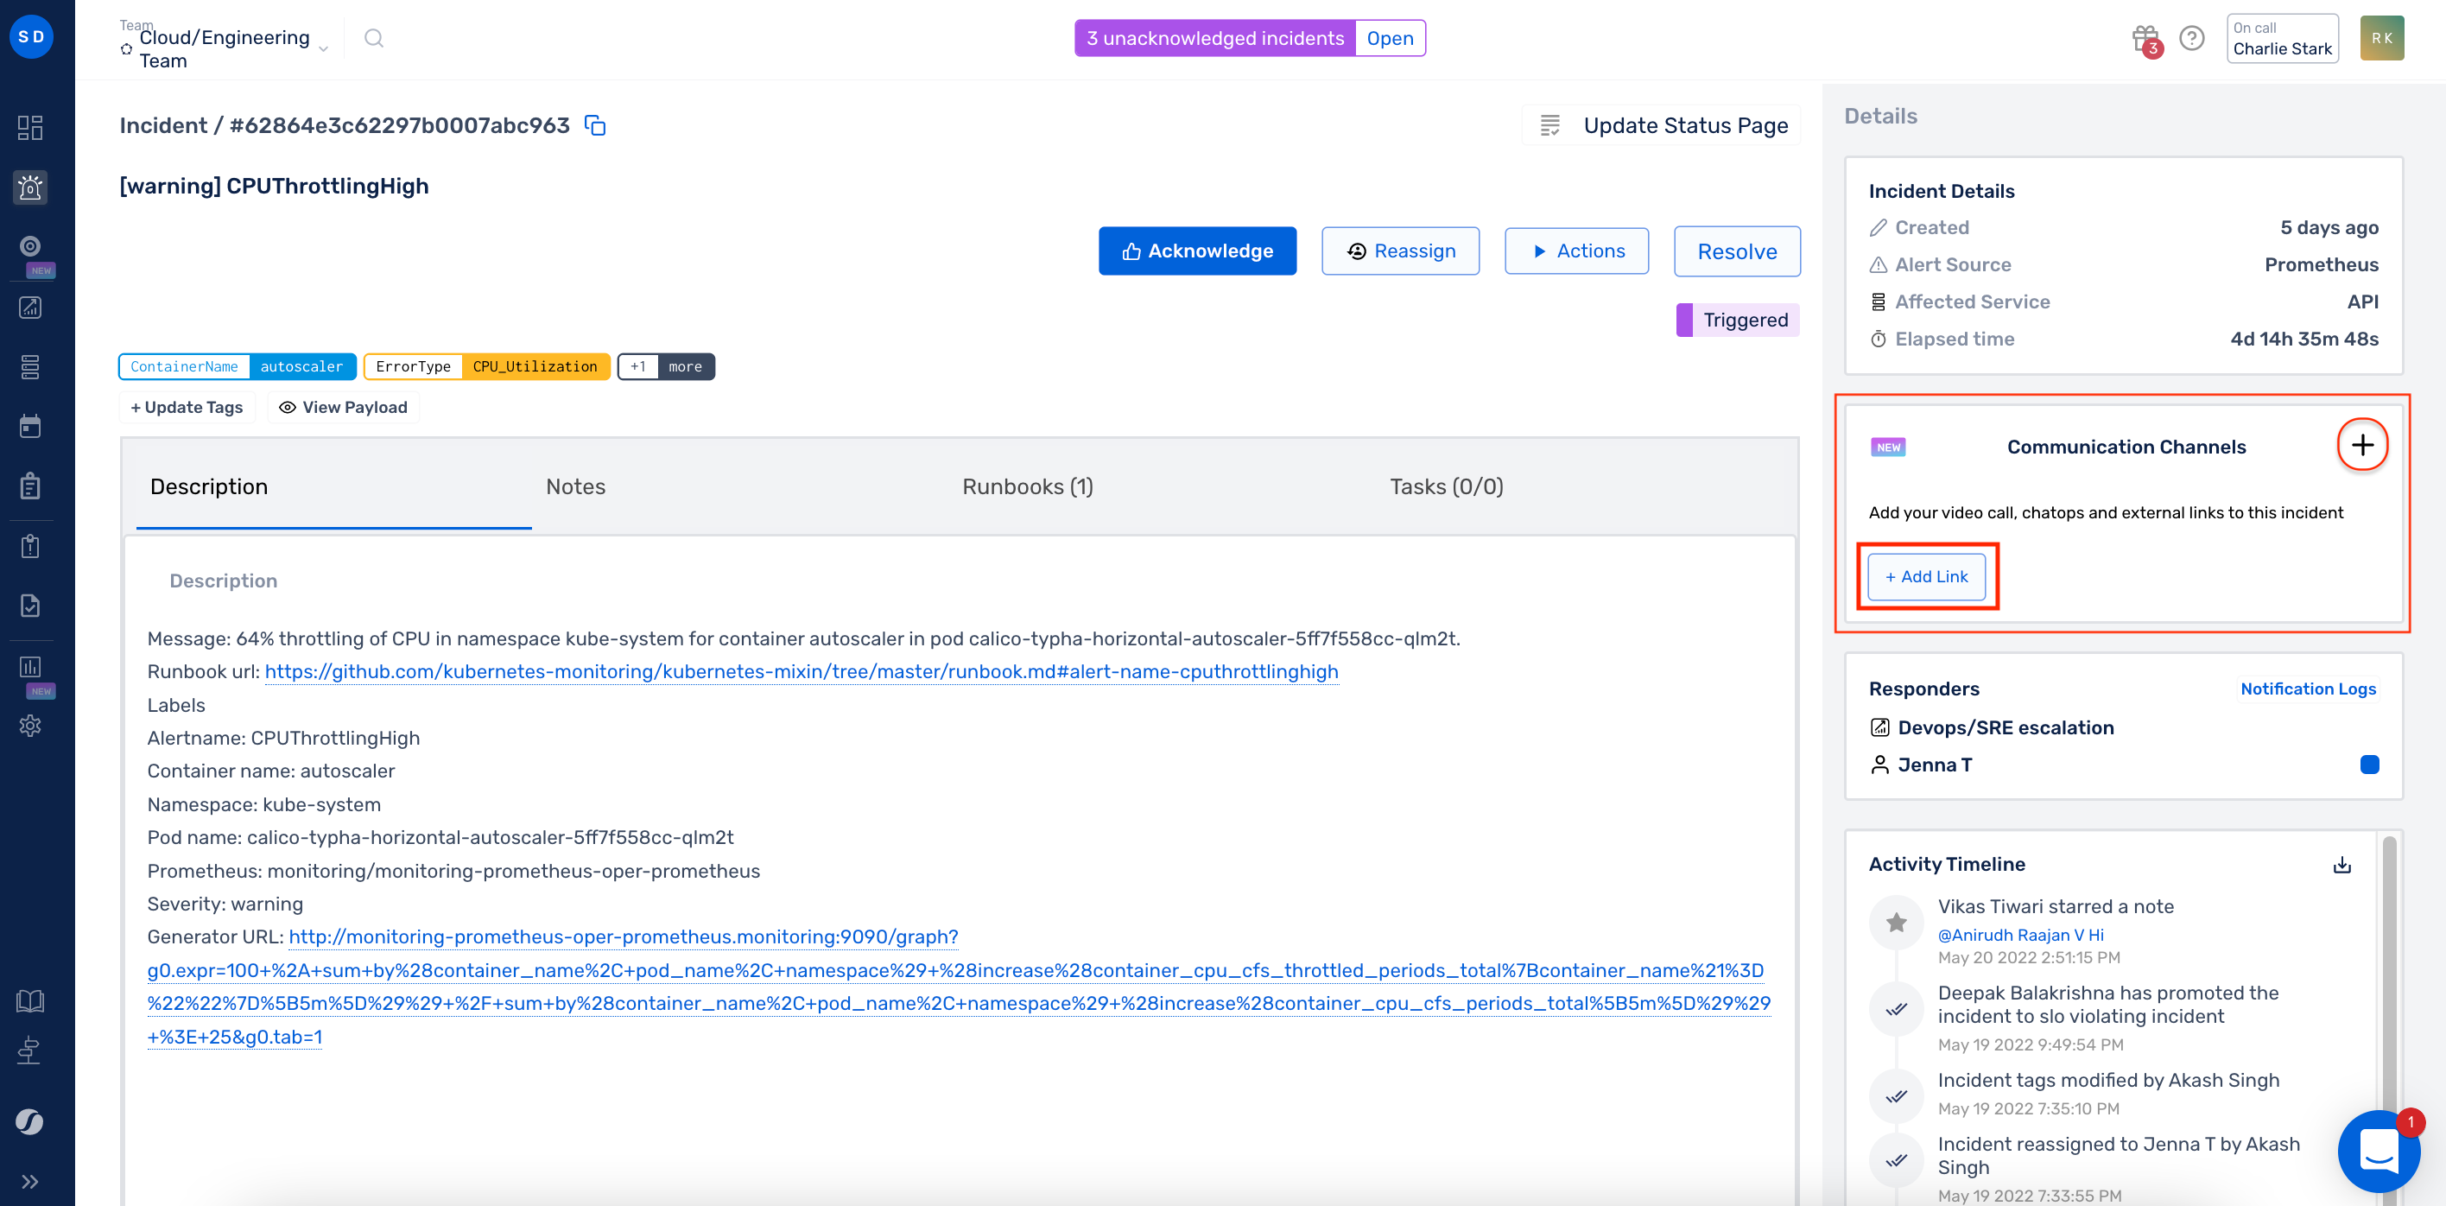Image resolution: width=2446 pixels, height=1206 pixels.
Task: Open the Runbooks (1) tab
Action: tap(1026, 486)
